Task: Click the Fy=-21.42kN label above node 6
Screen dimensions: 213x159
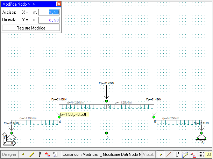Action: 154,99
